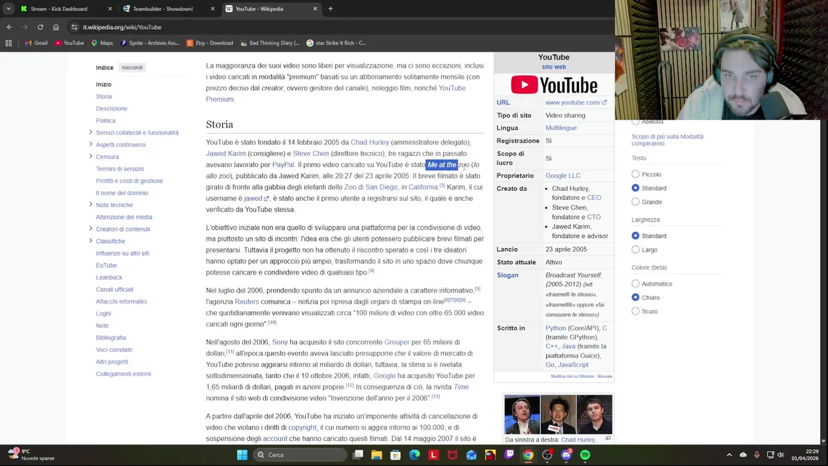Select Chiaro color mode

tap(635, 298)
